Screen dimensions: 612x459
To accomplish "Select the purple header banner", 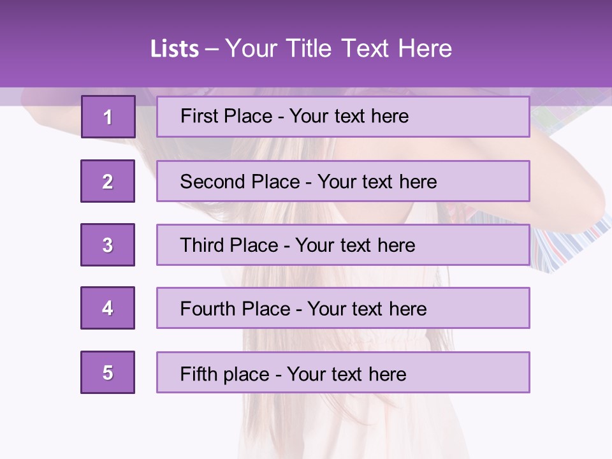I will tap(306, 43).
